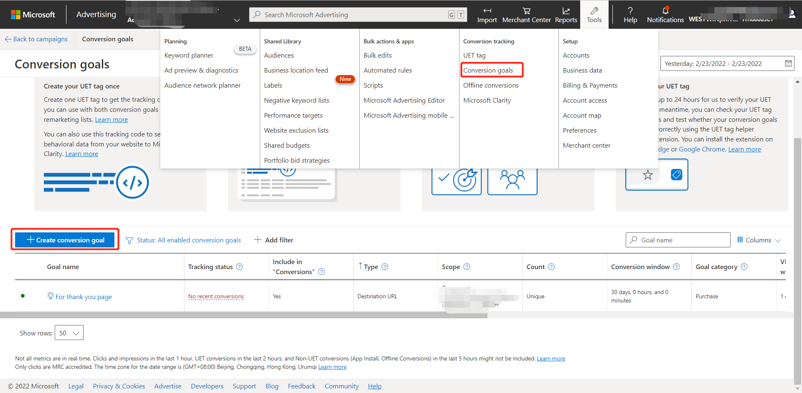Open For thank you page goal
Screen dimensions: 802x393
[84, 297]
